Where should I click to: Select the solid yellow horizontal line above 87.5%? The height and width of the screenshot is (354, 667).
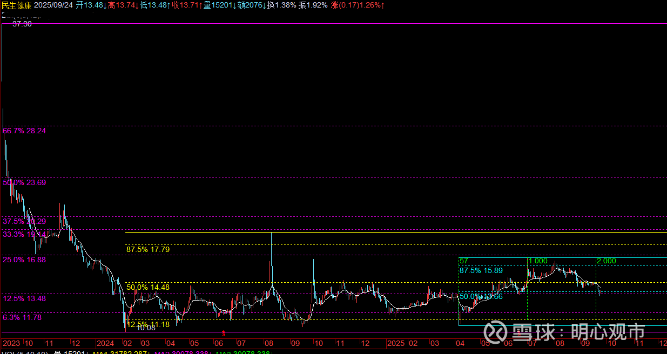pos(396,233)
